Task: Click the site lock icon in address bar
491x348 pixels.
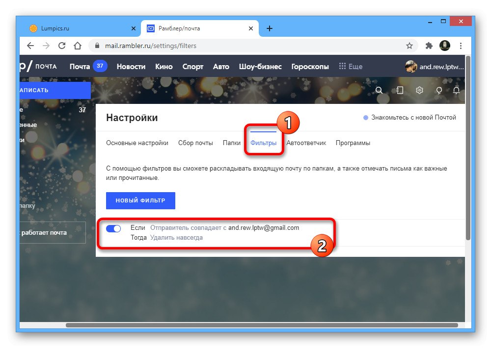Action: coord(97,46)
